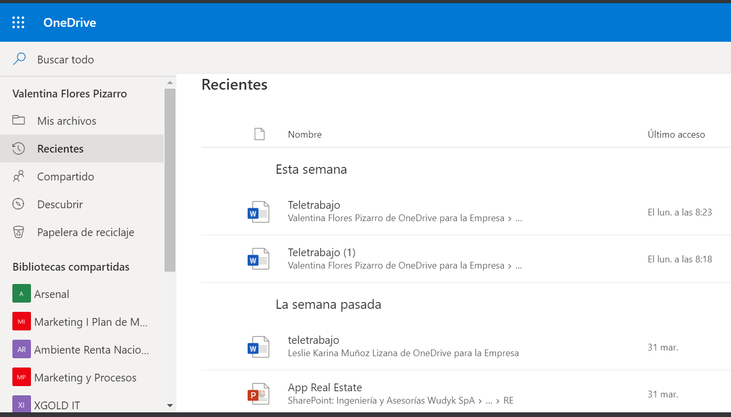Screen dimensions: 731x417
Task: Click the green Arsenal library icon
Action: pos(22,294)
